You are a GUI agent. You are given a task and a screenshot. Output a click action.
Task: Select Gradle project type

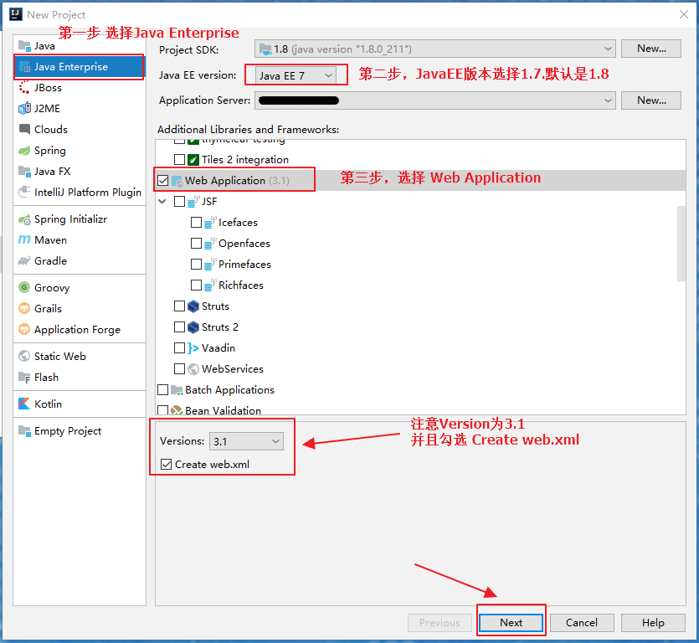coord(80,261)
